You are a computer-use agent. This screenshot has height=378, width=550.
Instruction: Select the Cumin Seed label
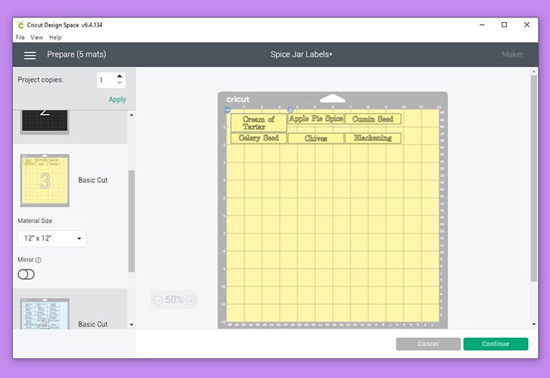click(x=373, y=119)
